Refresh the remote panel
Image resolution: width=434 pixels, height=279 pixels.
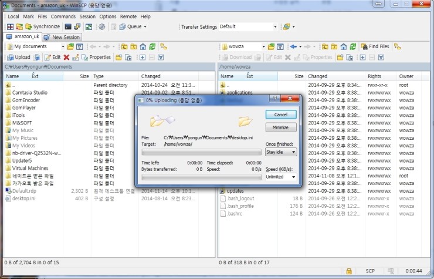click(353, 46)
